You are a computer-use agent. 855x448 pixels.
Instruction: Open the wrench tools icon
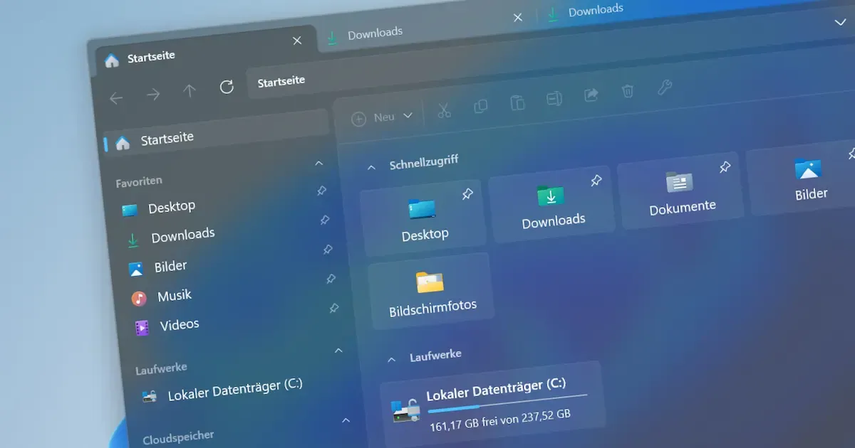(664, 87)
